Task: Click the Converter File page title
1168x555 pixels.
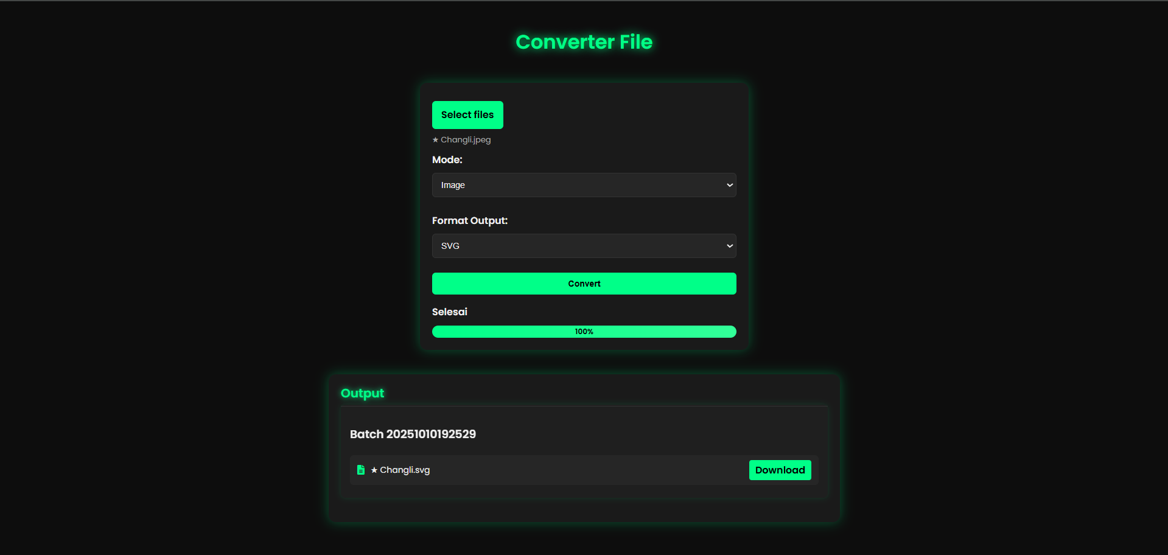Action: point(583,41)
